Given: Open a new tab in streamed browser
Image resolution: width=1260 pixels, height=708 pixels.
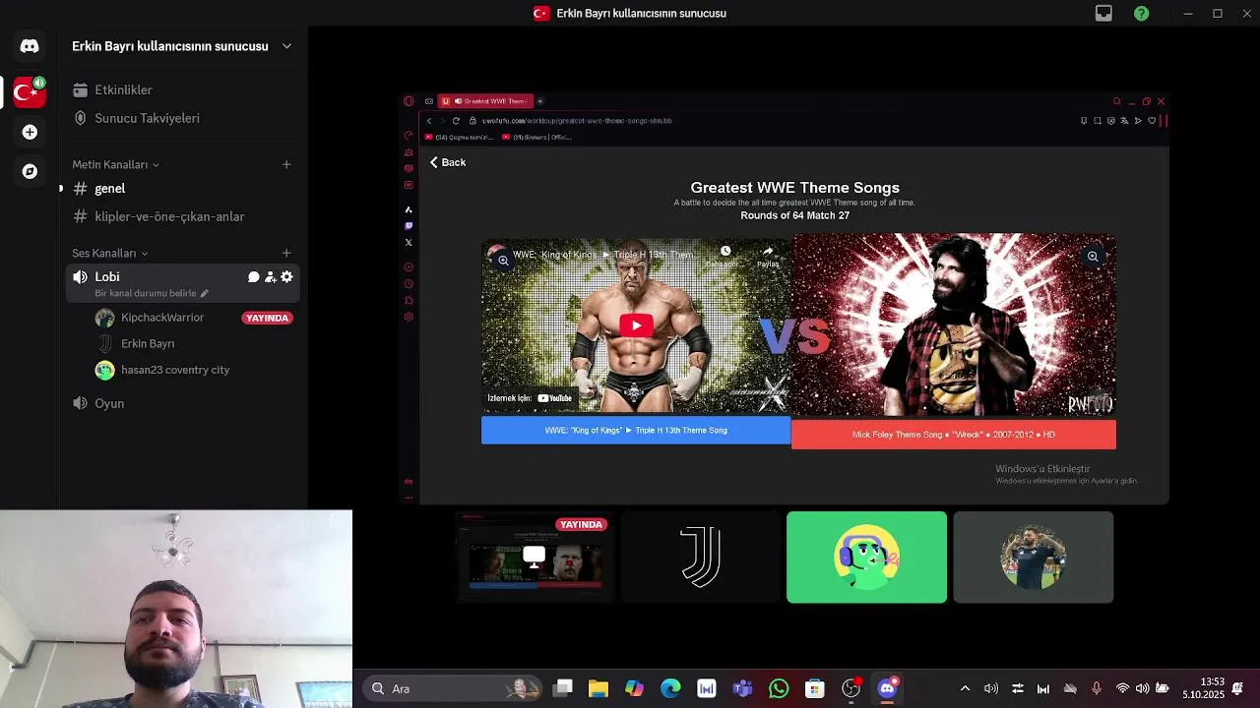Looking at the screenshot, I should pyautogui.click(x=539, y=101).
